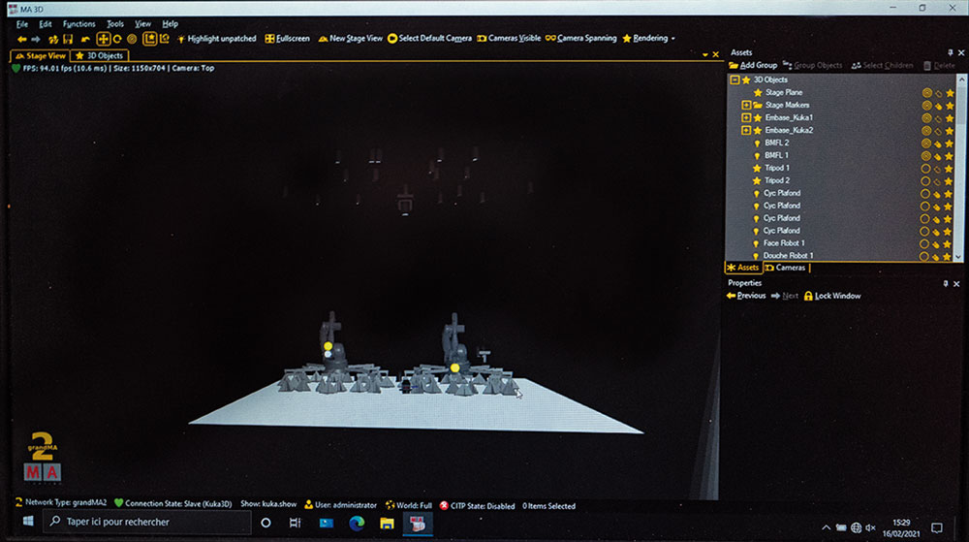Click the MA 3D app taskbar icon

coord(417,524)
